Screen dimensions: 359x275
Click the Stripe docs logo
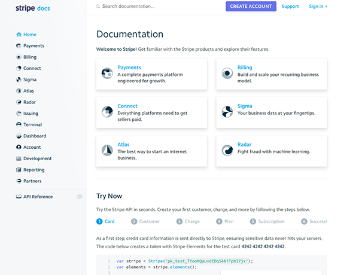point(33,8)
